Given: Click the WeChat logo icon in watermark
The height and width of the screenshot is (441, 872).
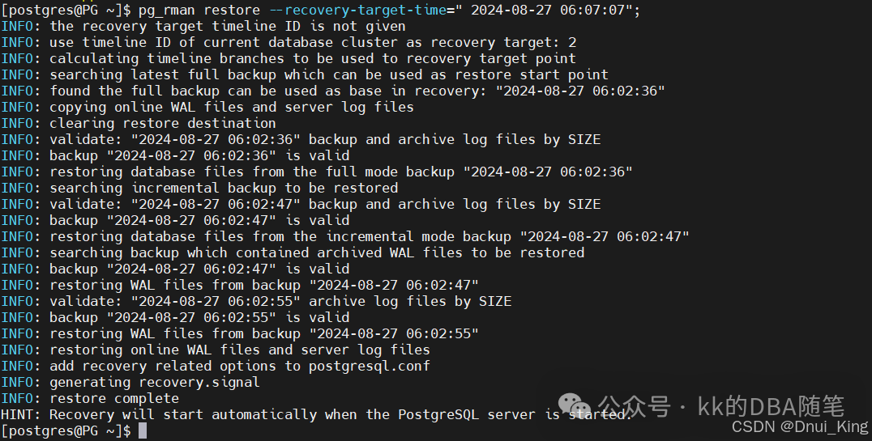Looking at the screenshot, I should [575, 405].
